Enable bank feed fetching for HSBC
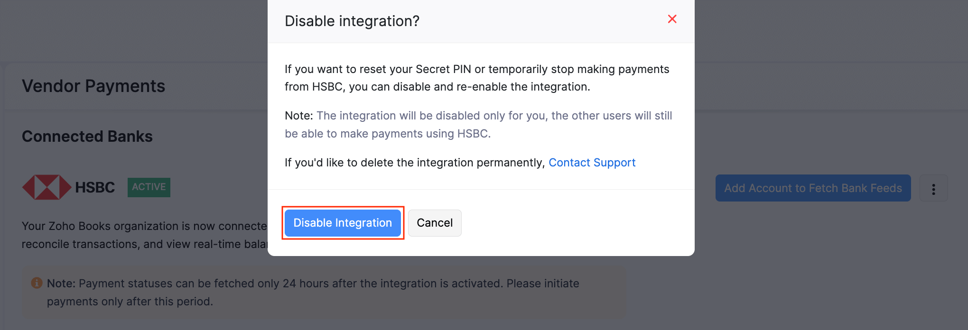The image size is (968, 330). pyautogui.click(x=813, y=188)
